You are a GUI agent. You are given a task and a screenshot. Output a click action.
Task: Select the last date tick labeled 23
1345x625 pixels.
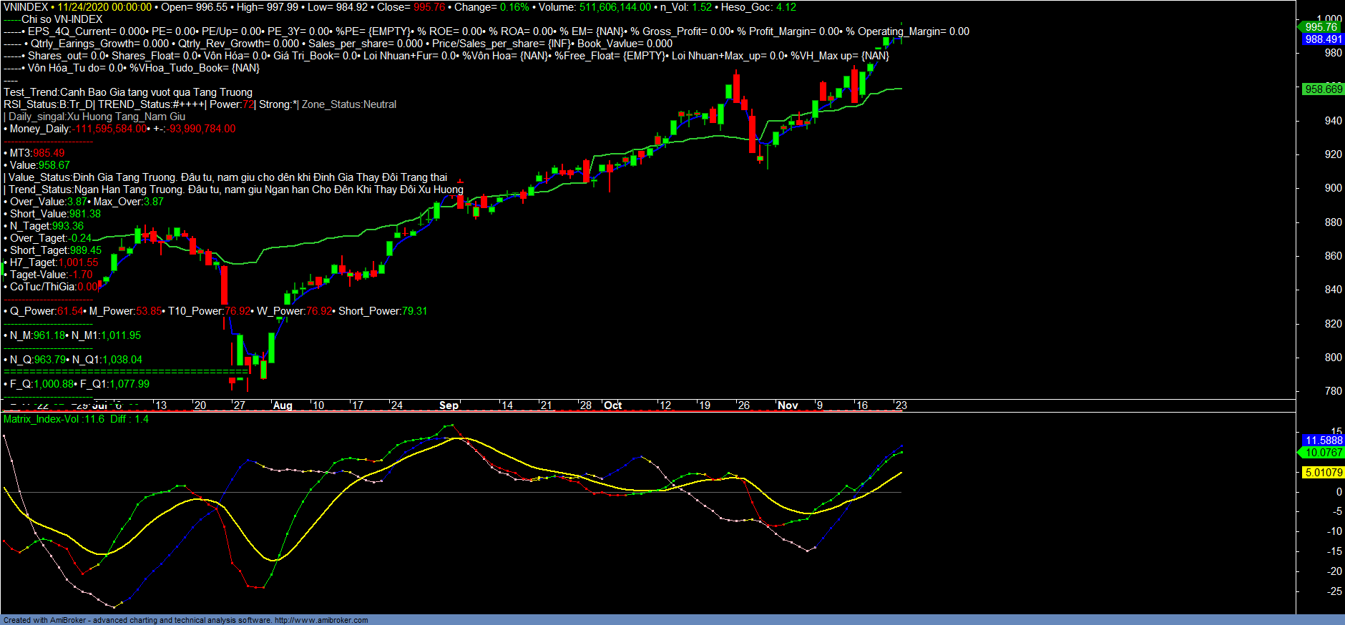901,405
